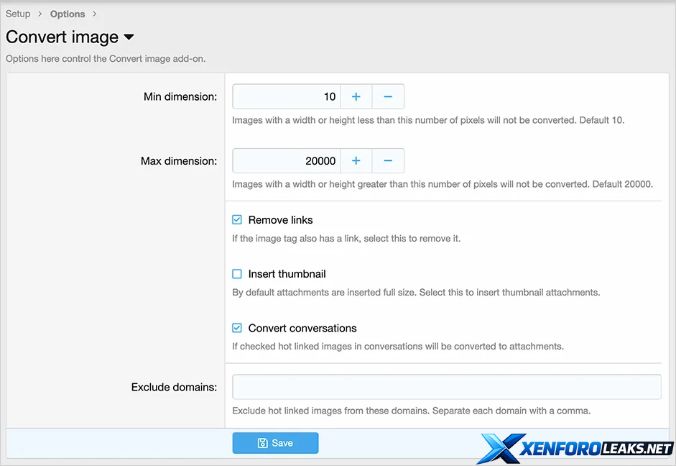Click into the Exclude domains text box

pyautogui.click(x=446, y=387)
